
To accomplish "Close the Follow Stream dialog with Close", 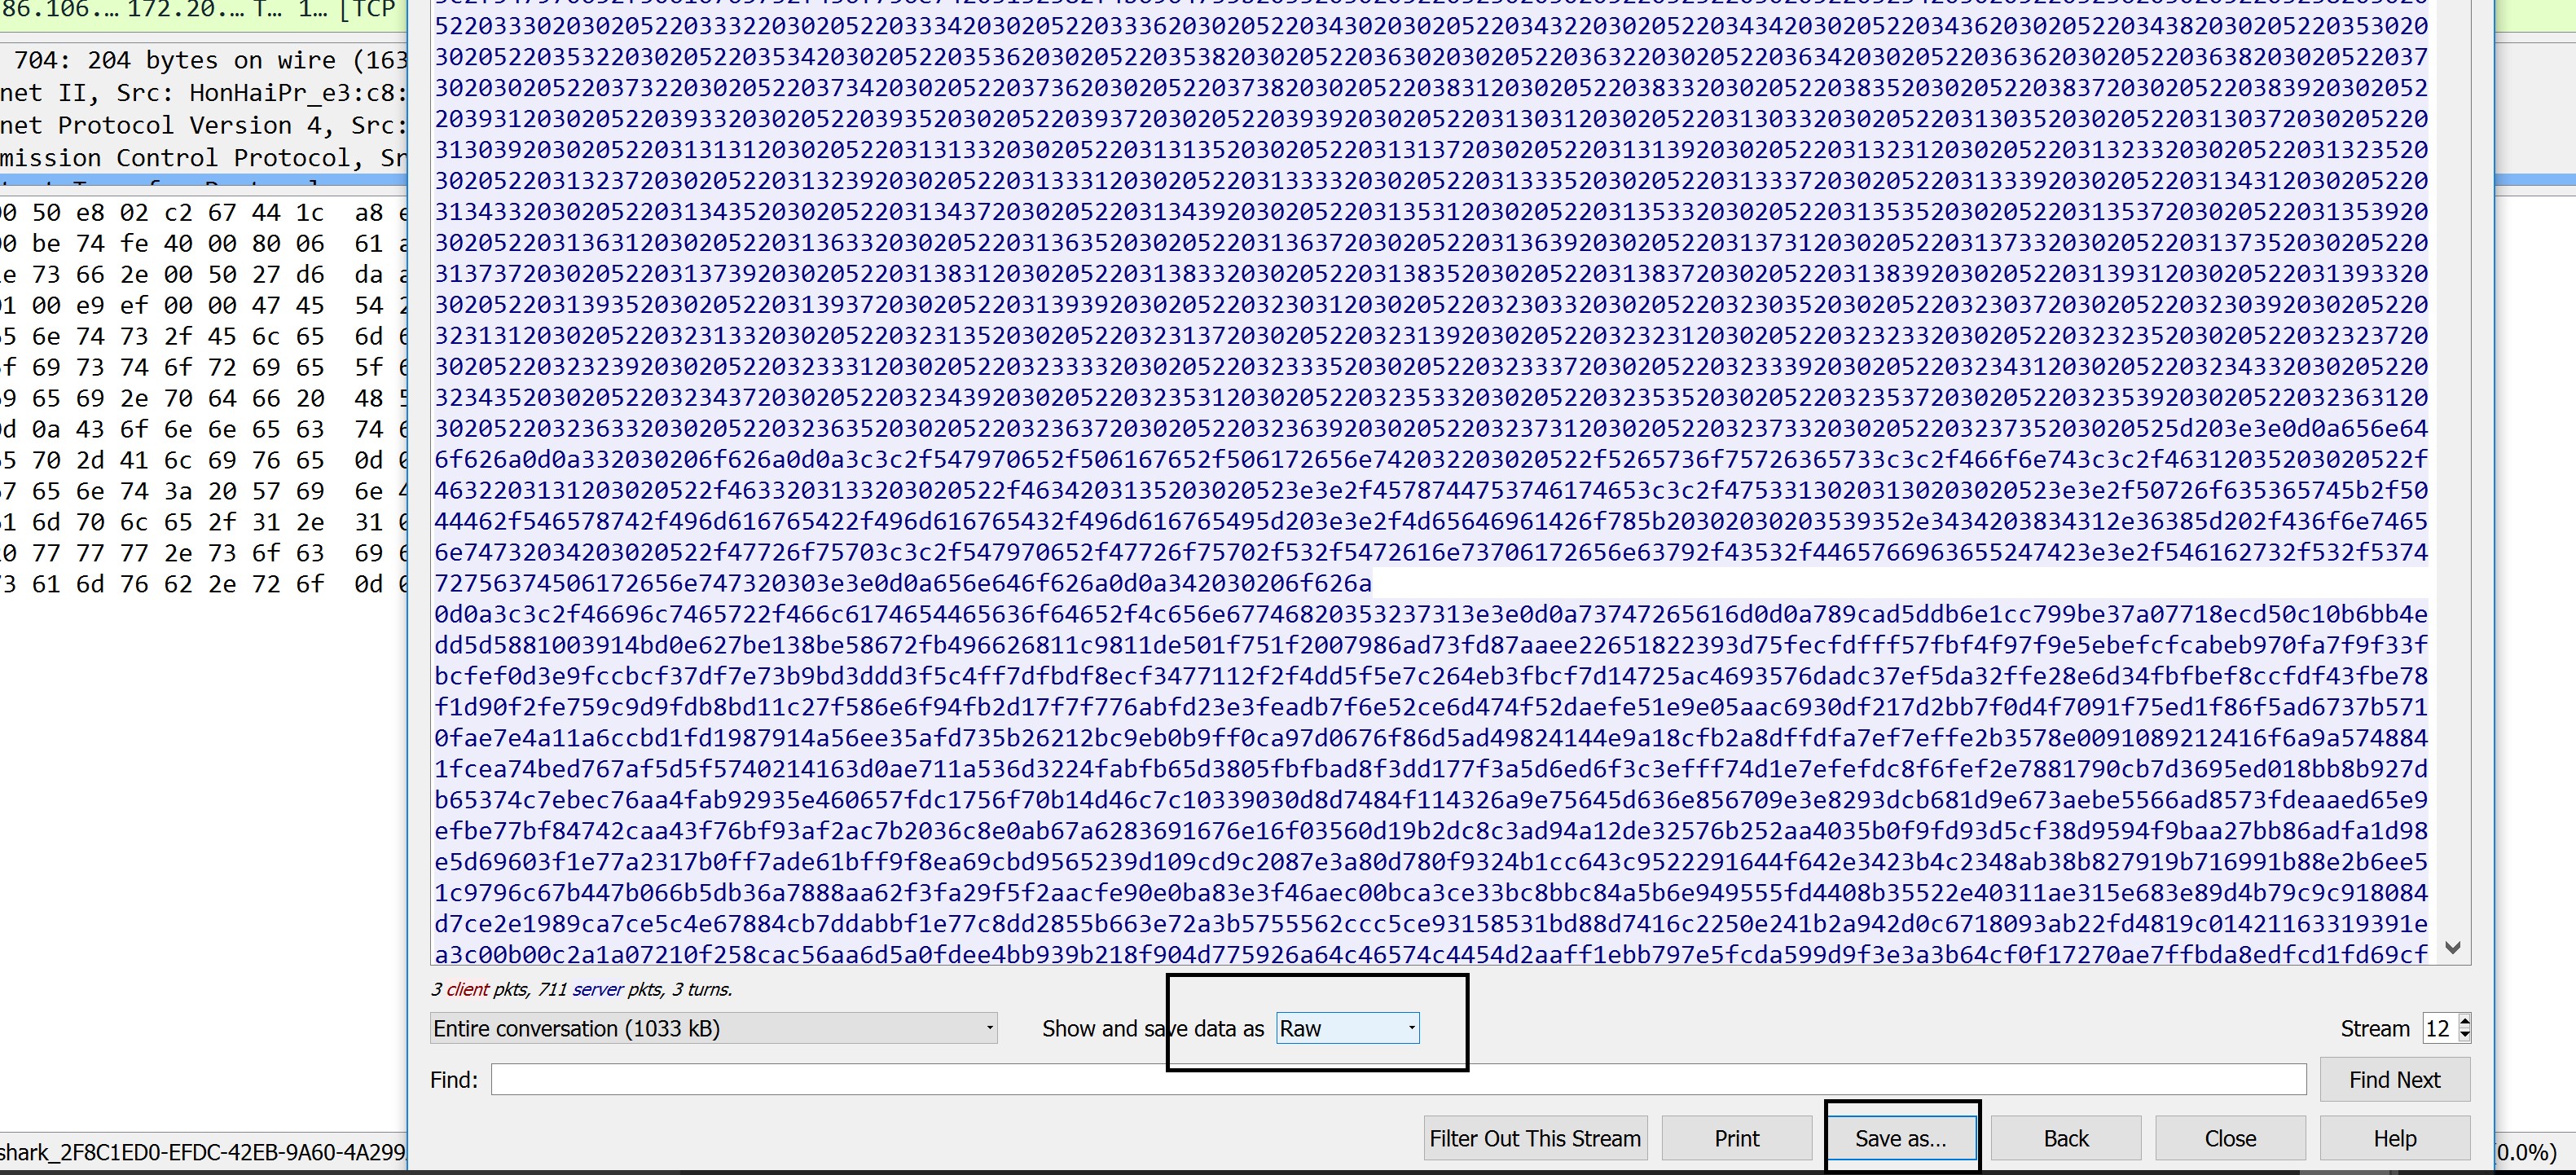I will click(2230, 1138).
